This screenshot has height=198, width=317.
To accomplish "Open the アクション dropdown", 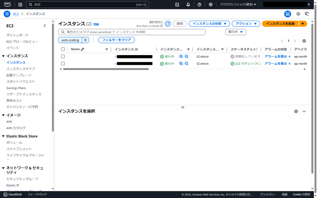I will [x=246, y=24].
